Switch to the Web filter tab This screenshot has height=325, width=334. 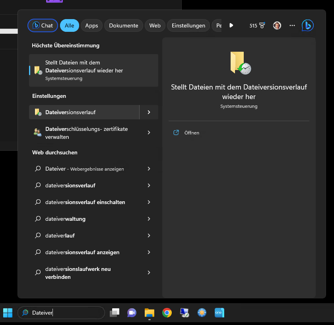coord(155,25)
